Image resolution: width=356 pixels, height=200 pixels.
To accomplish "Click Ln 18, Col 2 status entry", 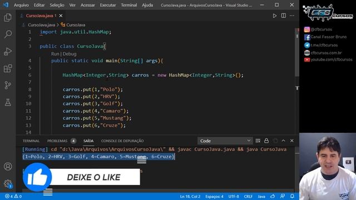I will pos(190,196).
